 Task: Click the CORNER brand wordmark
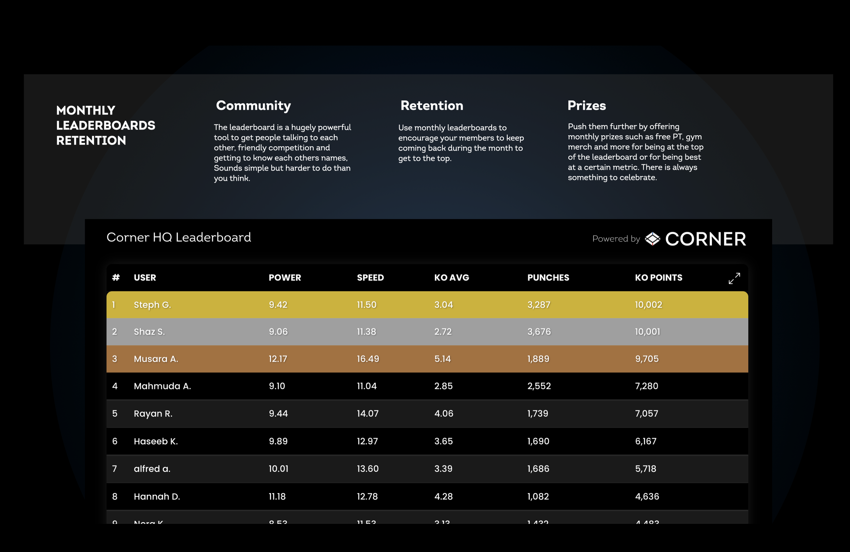(x=705, y=239)
